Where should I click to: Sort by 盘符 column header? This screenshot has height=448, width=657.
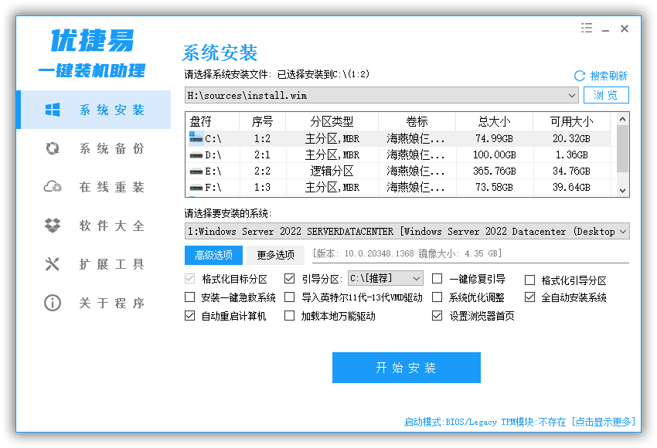click(x=212, y=121)
